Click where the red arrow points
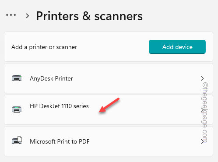This screenshot has height=162, width=218. coord(99,112)
